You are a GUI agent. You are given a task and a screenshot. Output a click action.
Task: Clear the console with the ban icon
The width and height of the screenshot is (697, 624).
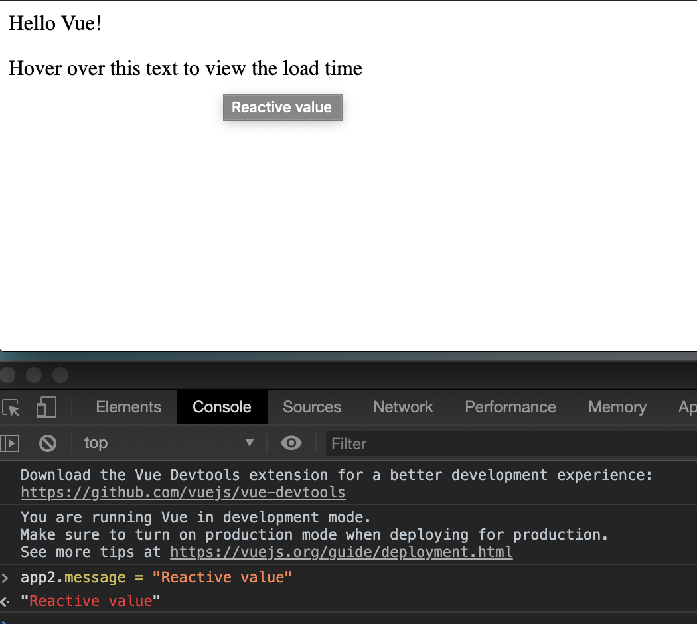48,443
